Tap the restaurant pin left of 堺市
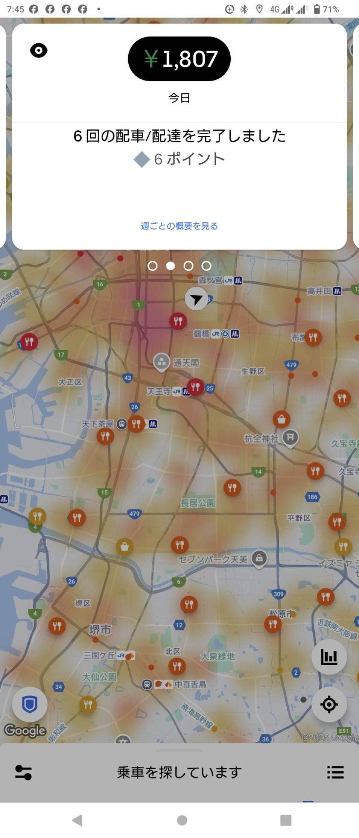 [57, 626]
